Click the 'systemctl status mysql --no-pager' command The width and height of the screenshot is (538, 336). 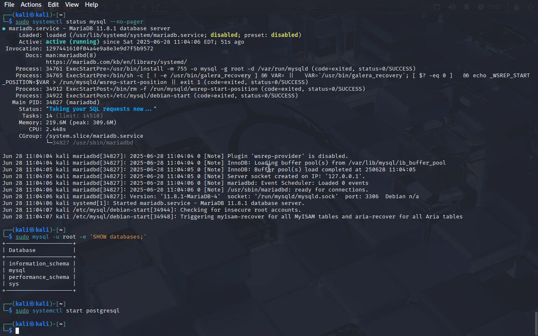pos(79,22)
